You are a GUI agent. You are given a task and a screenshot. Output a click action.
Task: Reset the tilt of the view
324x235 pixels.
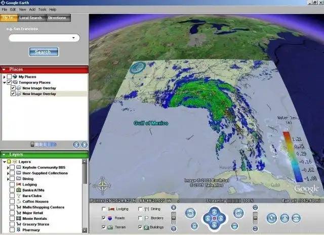(234, 226)
